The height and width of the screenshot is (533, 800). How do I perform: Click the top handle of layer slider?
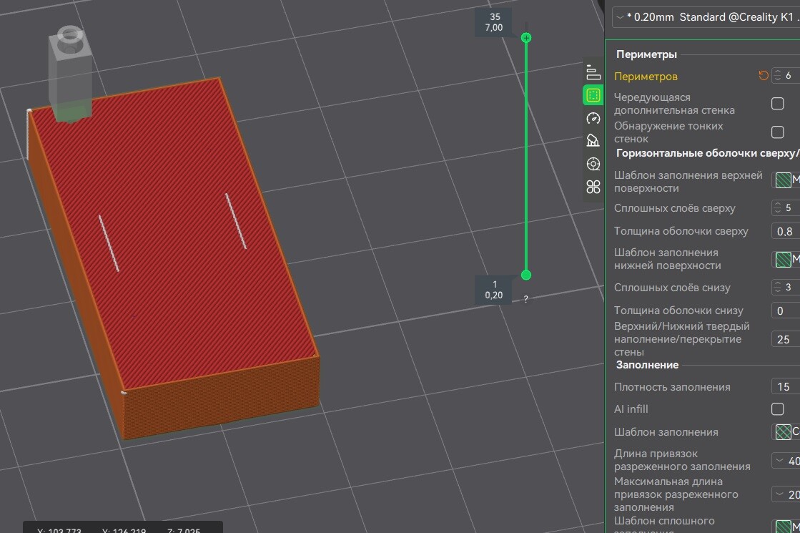(526, 37)
